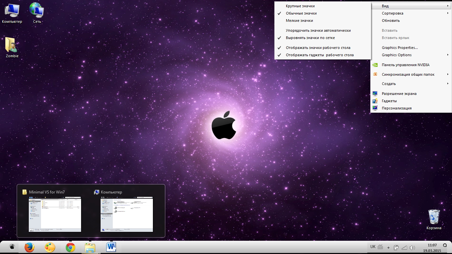Open Windows Explorer taskbar icon
The height and width of the screenshot is (254, 452).
pos(90,247)
